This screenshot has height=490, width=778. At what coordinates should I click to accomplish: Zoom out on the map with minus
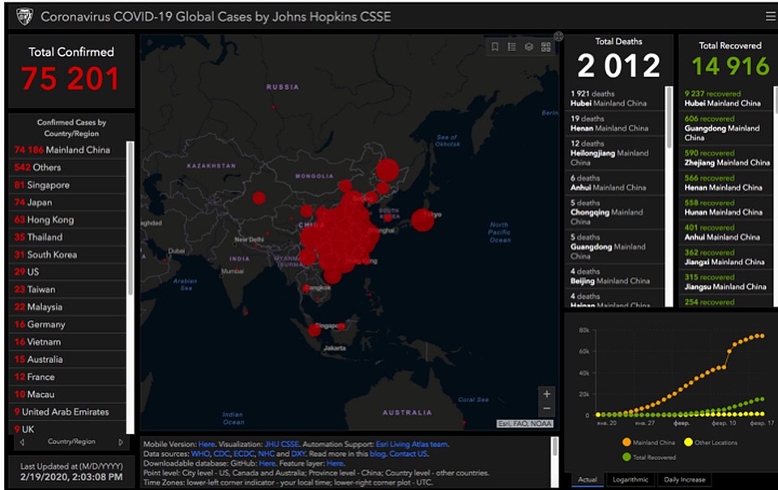click(x=546, y=409)
